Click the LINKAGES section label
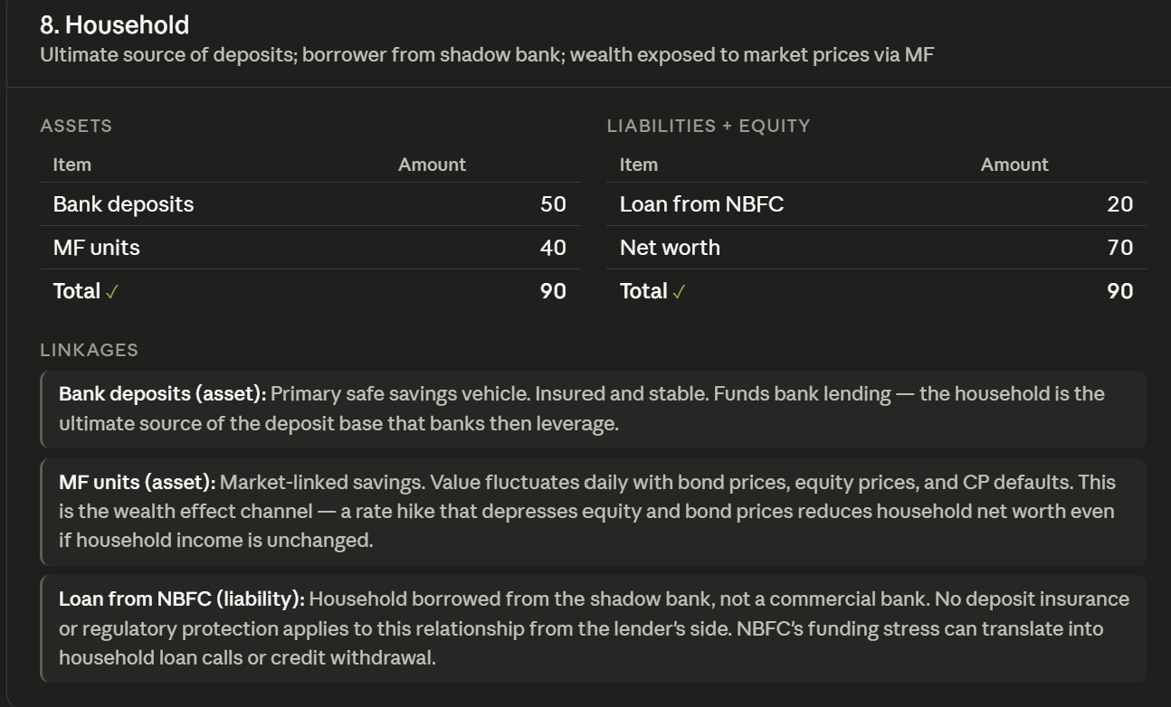Screen dimensions: 1171x707 click(90, 350)
